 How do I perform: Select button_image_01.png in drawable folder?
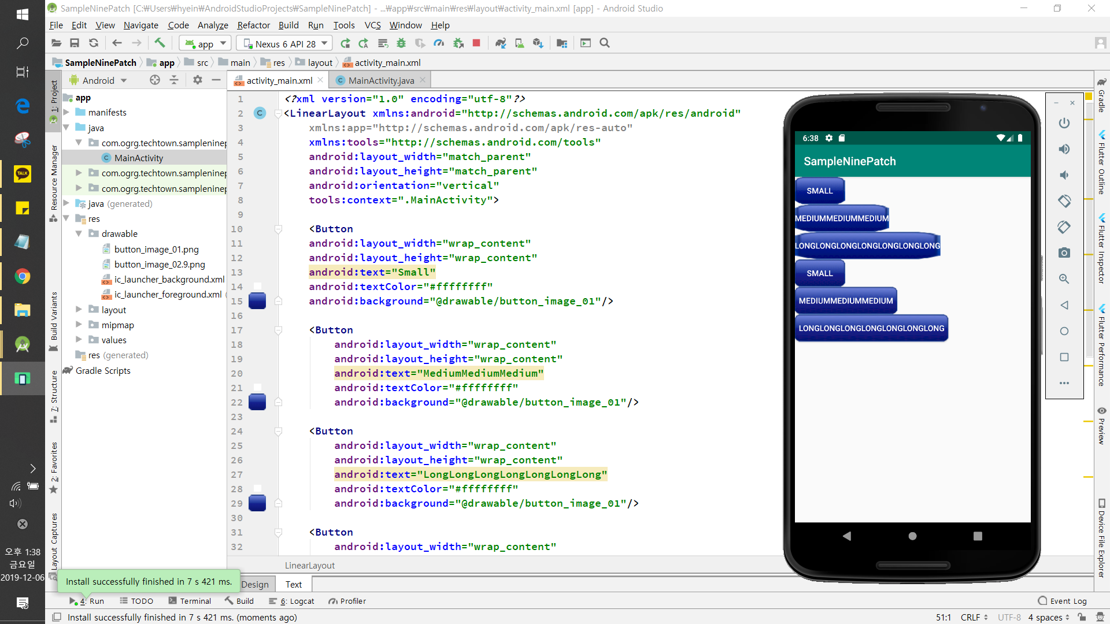[156, 249]
